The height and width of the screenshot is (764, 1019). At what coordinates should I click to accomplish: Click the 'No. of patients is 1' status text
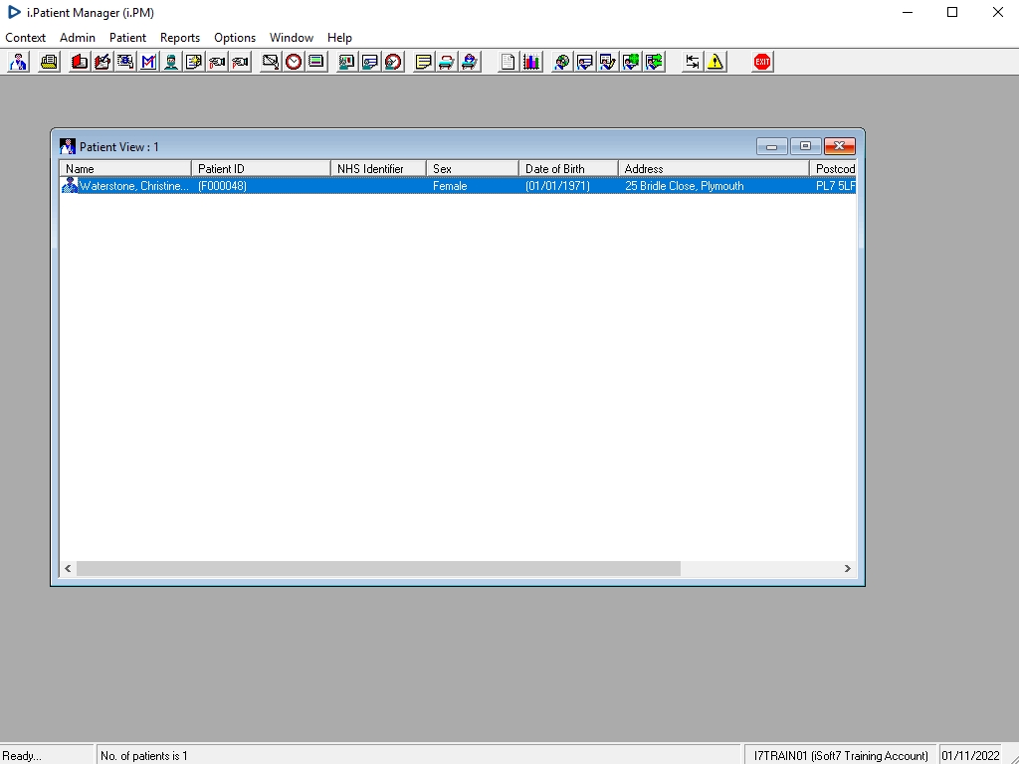click(144, 756)
